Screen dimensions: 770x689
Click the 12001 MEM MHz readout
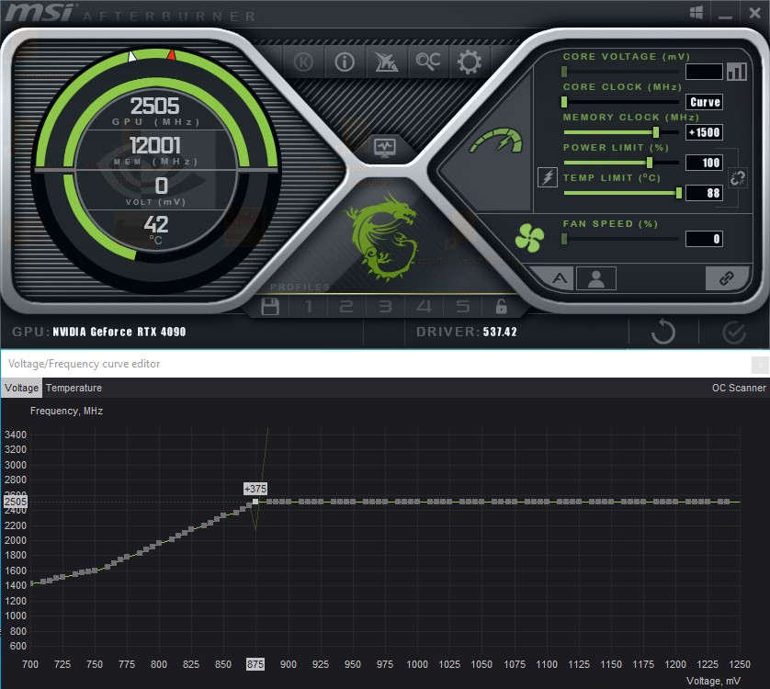pos(154,145)
